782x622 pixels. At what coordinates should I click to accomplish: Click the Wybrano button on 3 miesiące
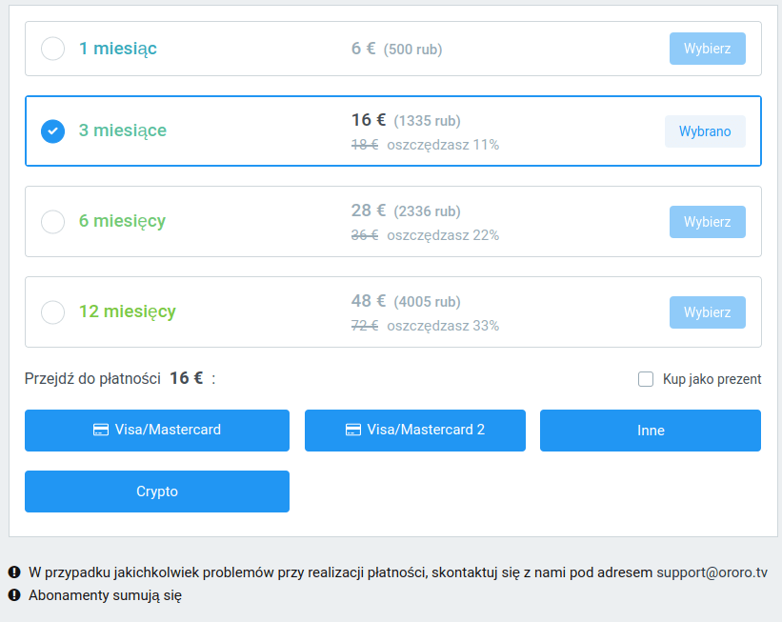[705, 131]
